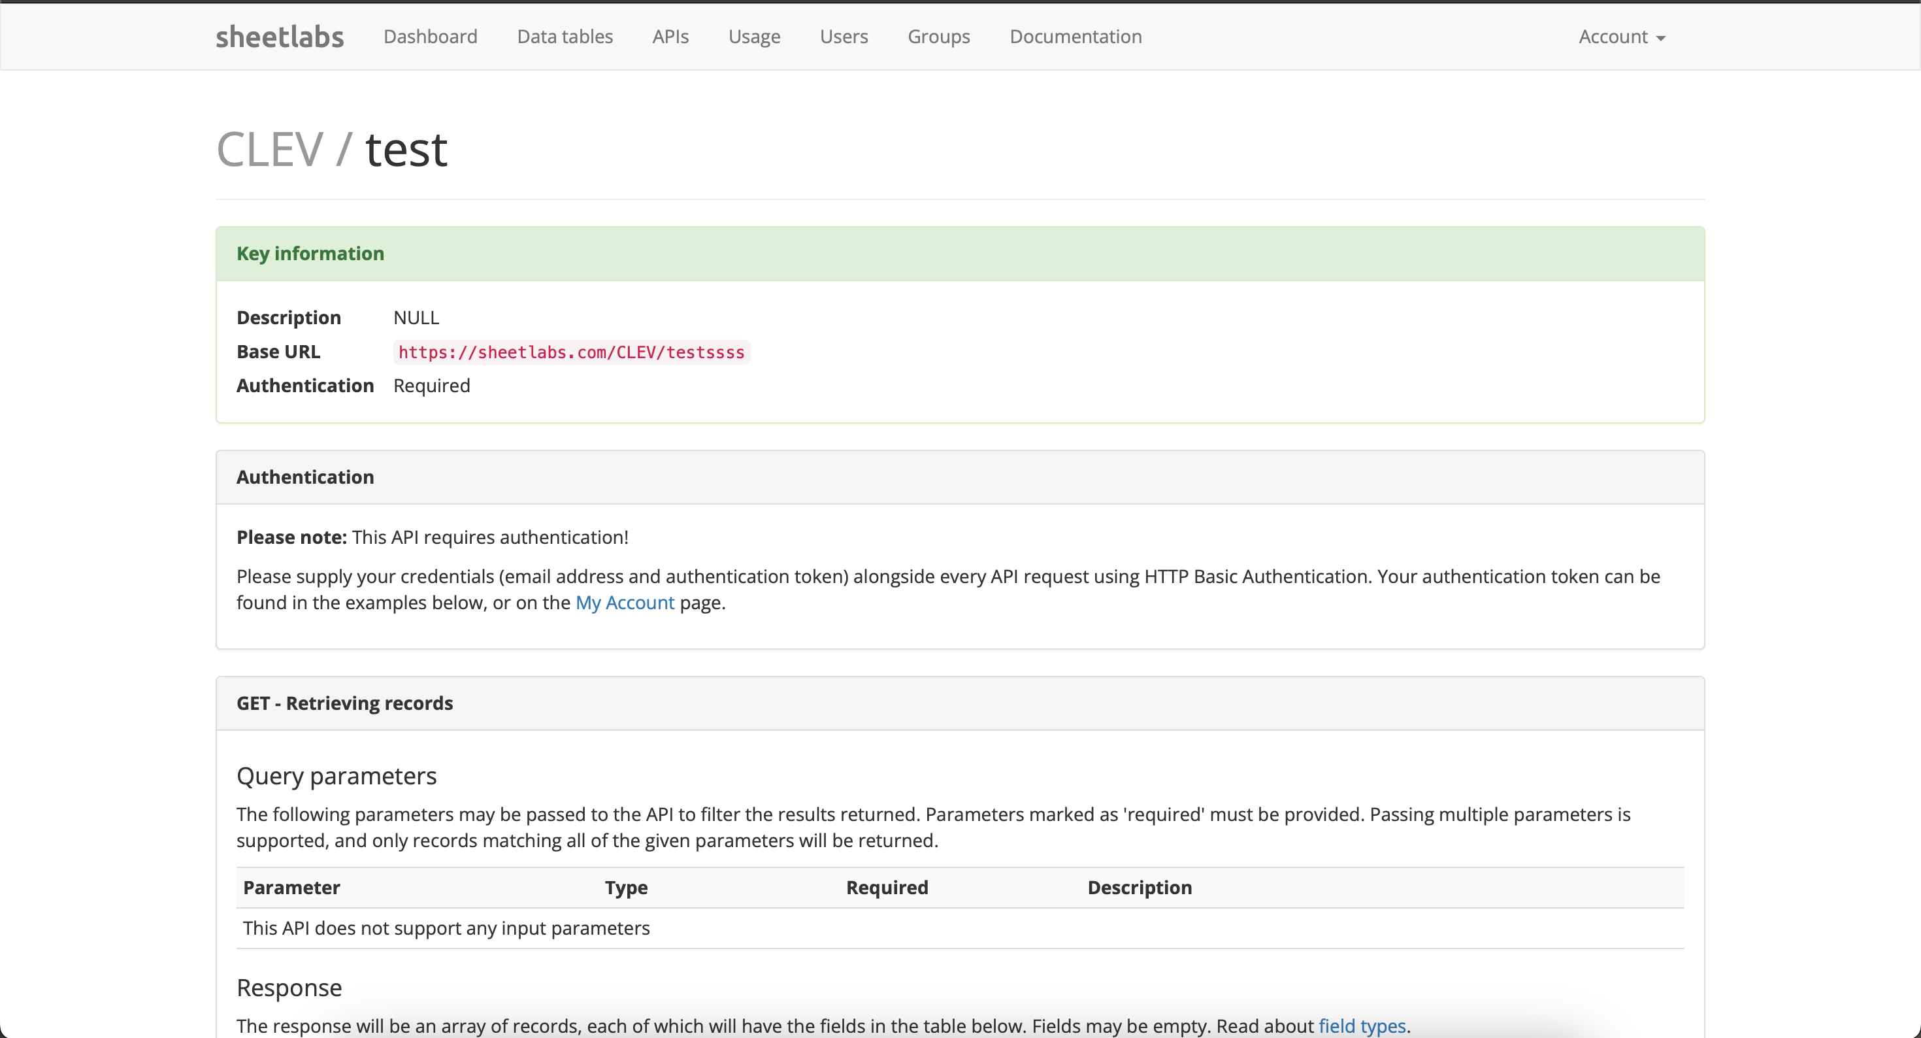The image size is (1921, 1038).
Task: Click 'GET - Retrieving records' panel header
Action: tap(960, 703)
